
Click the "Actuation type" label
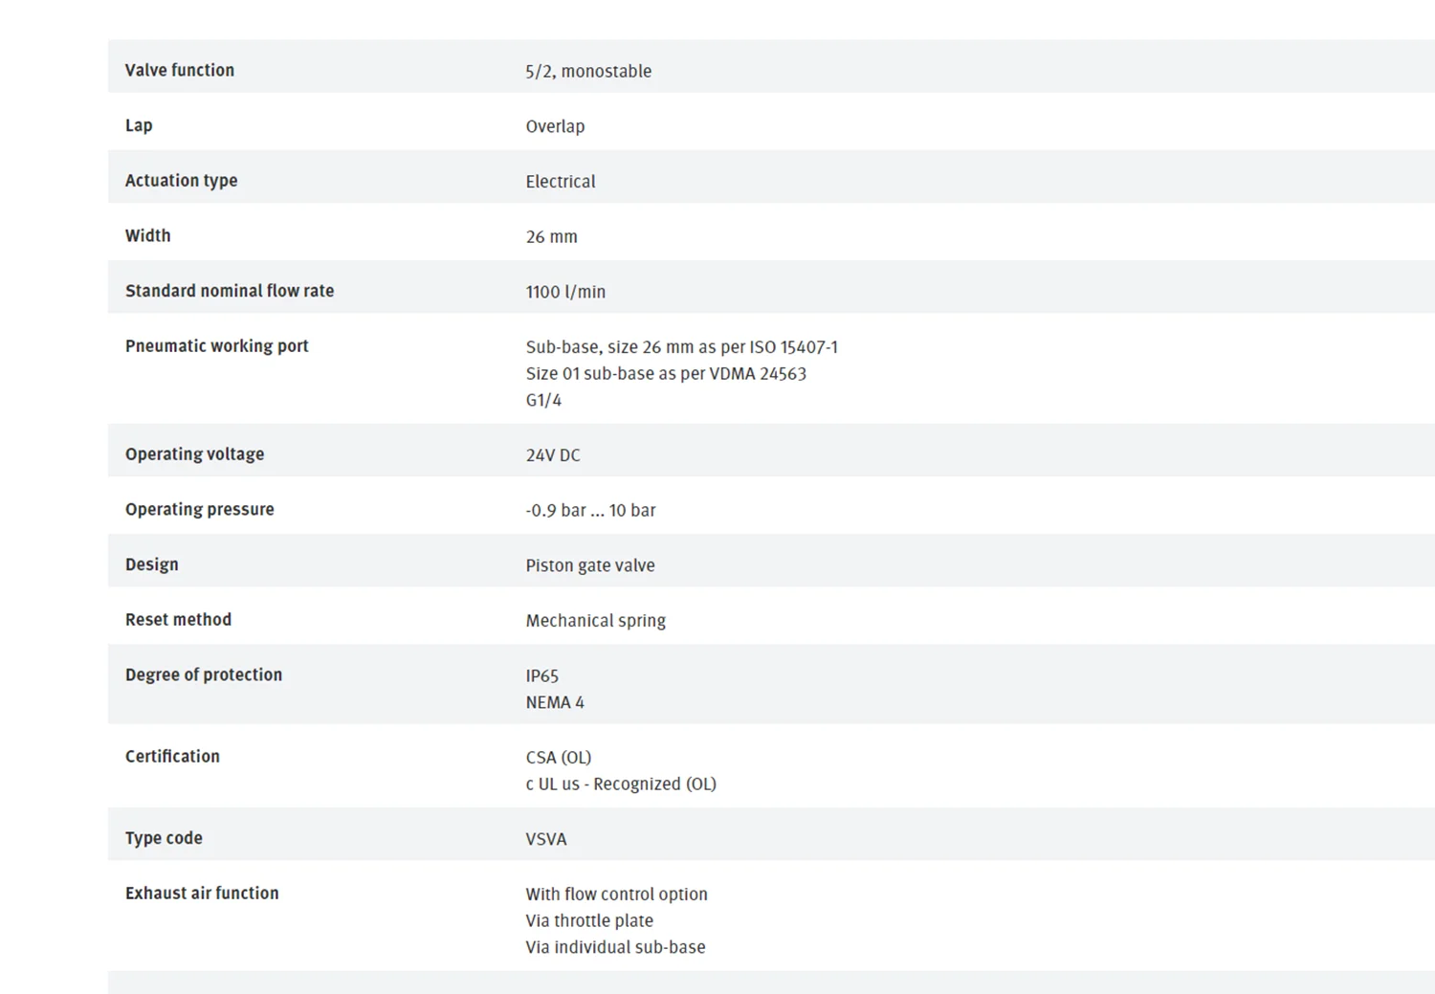click(x=181, y=181)
